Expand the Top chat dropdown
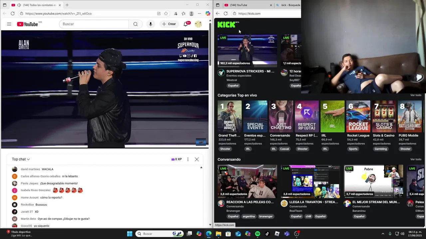This screenshot has width=426, height=239. [21, 159]
